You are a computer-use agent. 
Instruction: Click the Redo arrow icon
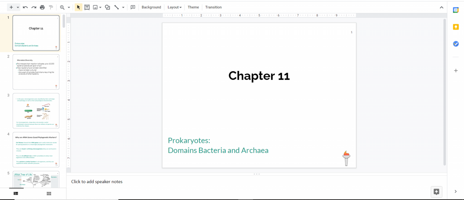pos(34,7)
